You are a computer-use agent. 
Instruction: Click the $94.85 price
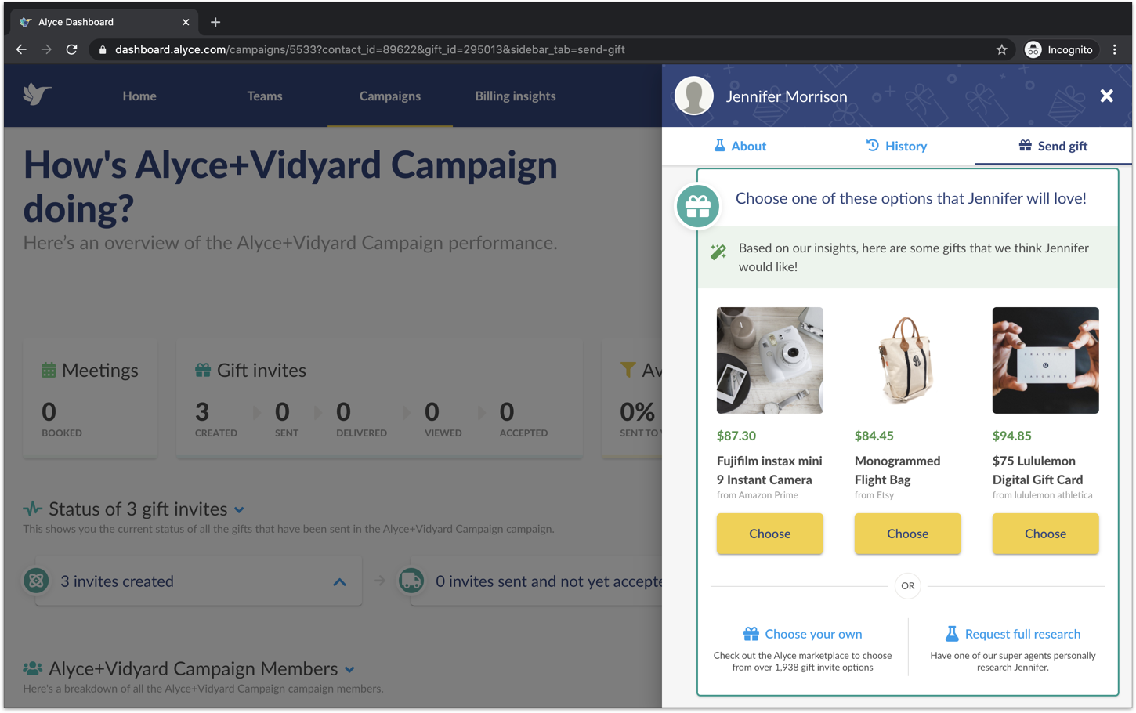(1012, 436)
